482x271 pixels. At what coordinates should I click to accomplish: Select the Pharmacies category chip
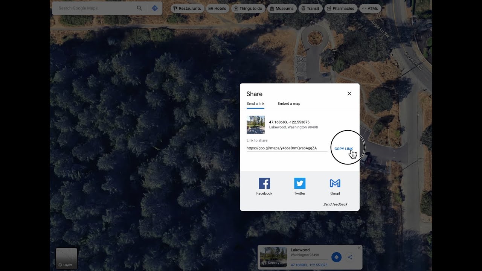(341, 8)
